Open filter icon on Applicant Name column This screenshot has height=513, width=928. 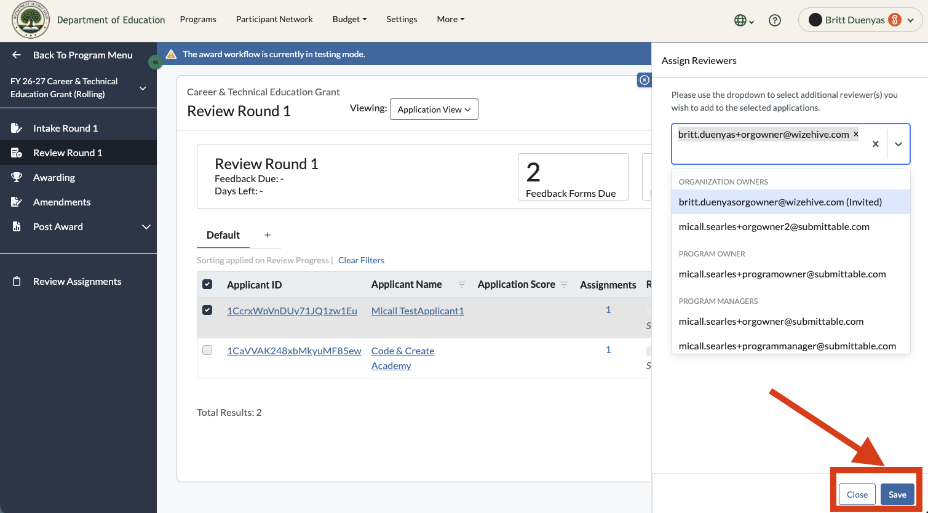(x=462, y=285)
